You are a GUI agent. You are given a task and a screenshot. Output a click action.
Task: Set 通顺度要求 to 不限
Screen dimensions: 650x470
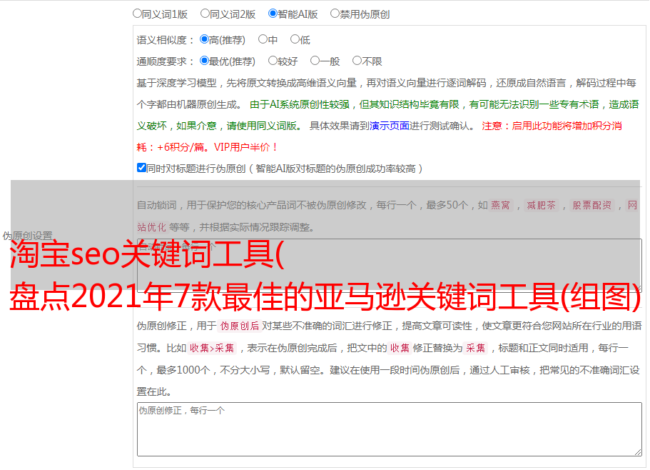coord(357,61)
